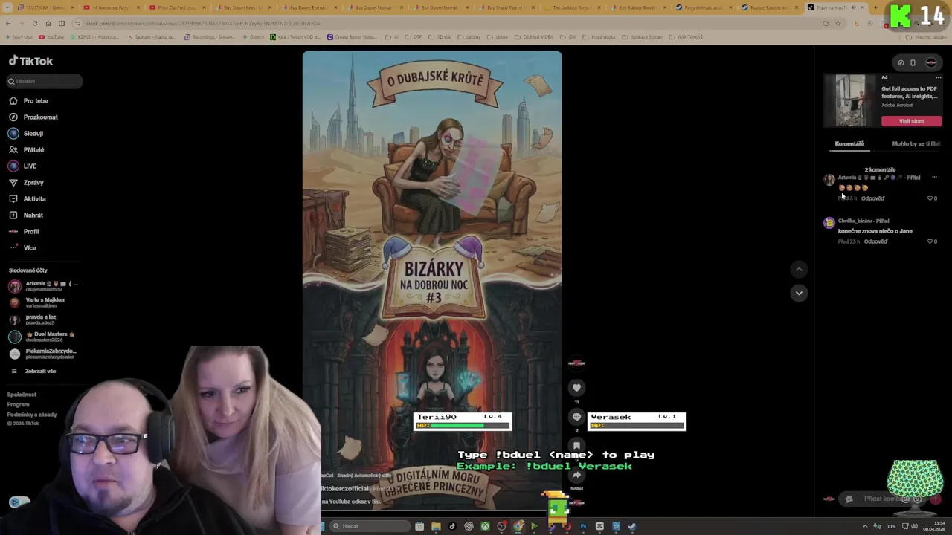The height and width of the screenshot is (535, 952).
Task: Click the phone icon in top-right pill
Action: (x=913, y=62)
